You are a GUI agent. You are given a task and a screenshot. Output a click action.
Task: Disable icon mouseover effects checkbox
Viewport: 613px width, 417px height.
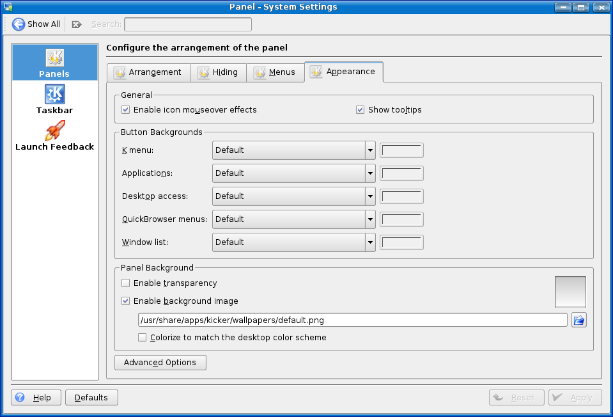tap(126, 110)
